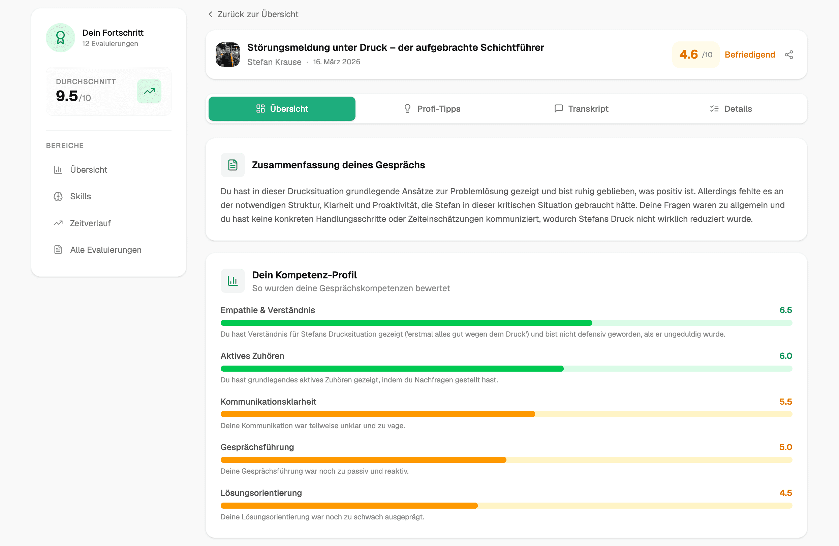The width and height of the screenshot is (839, 546).
Task: Select the trend-line icon beside Zeitverlauf
Action: (59, 223)
